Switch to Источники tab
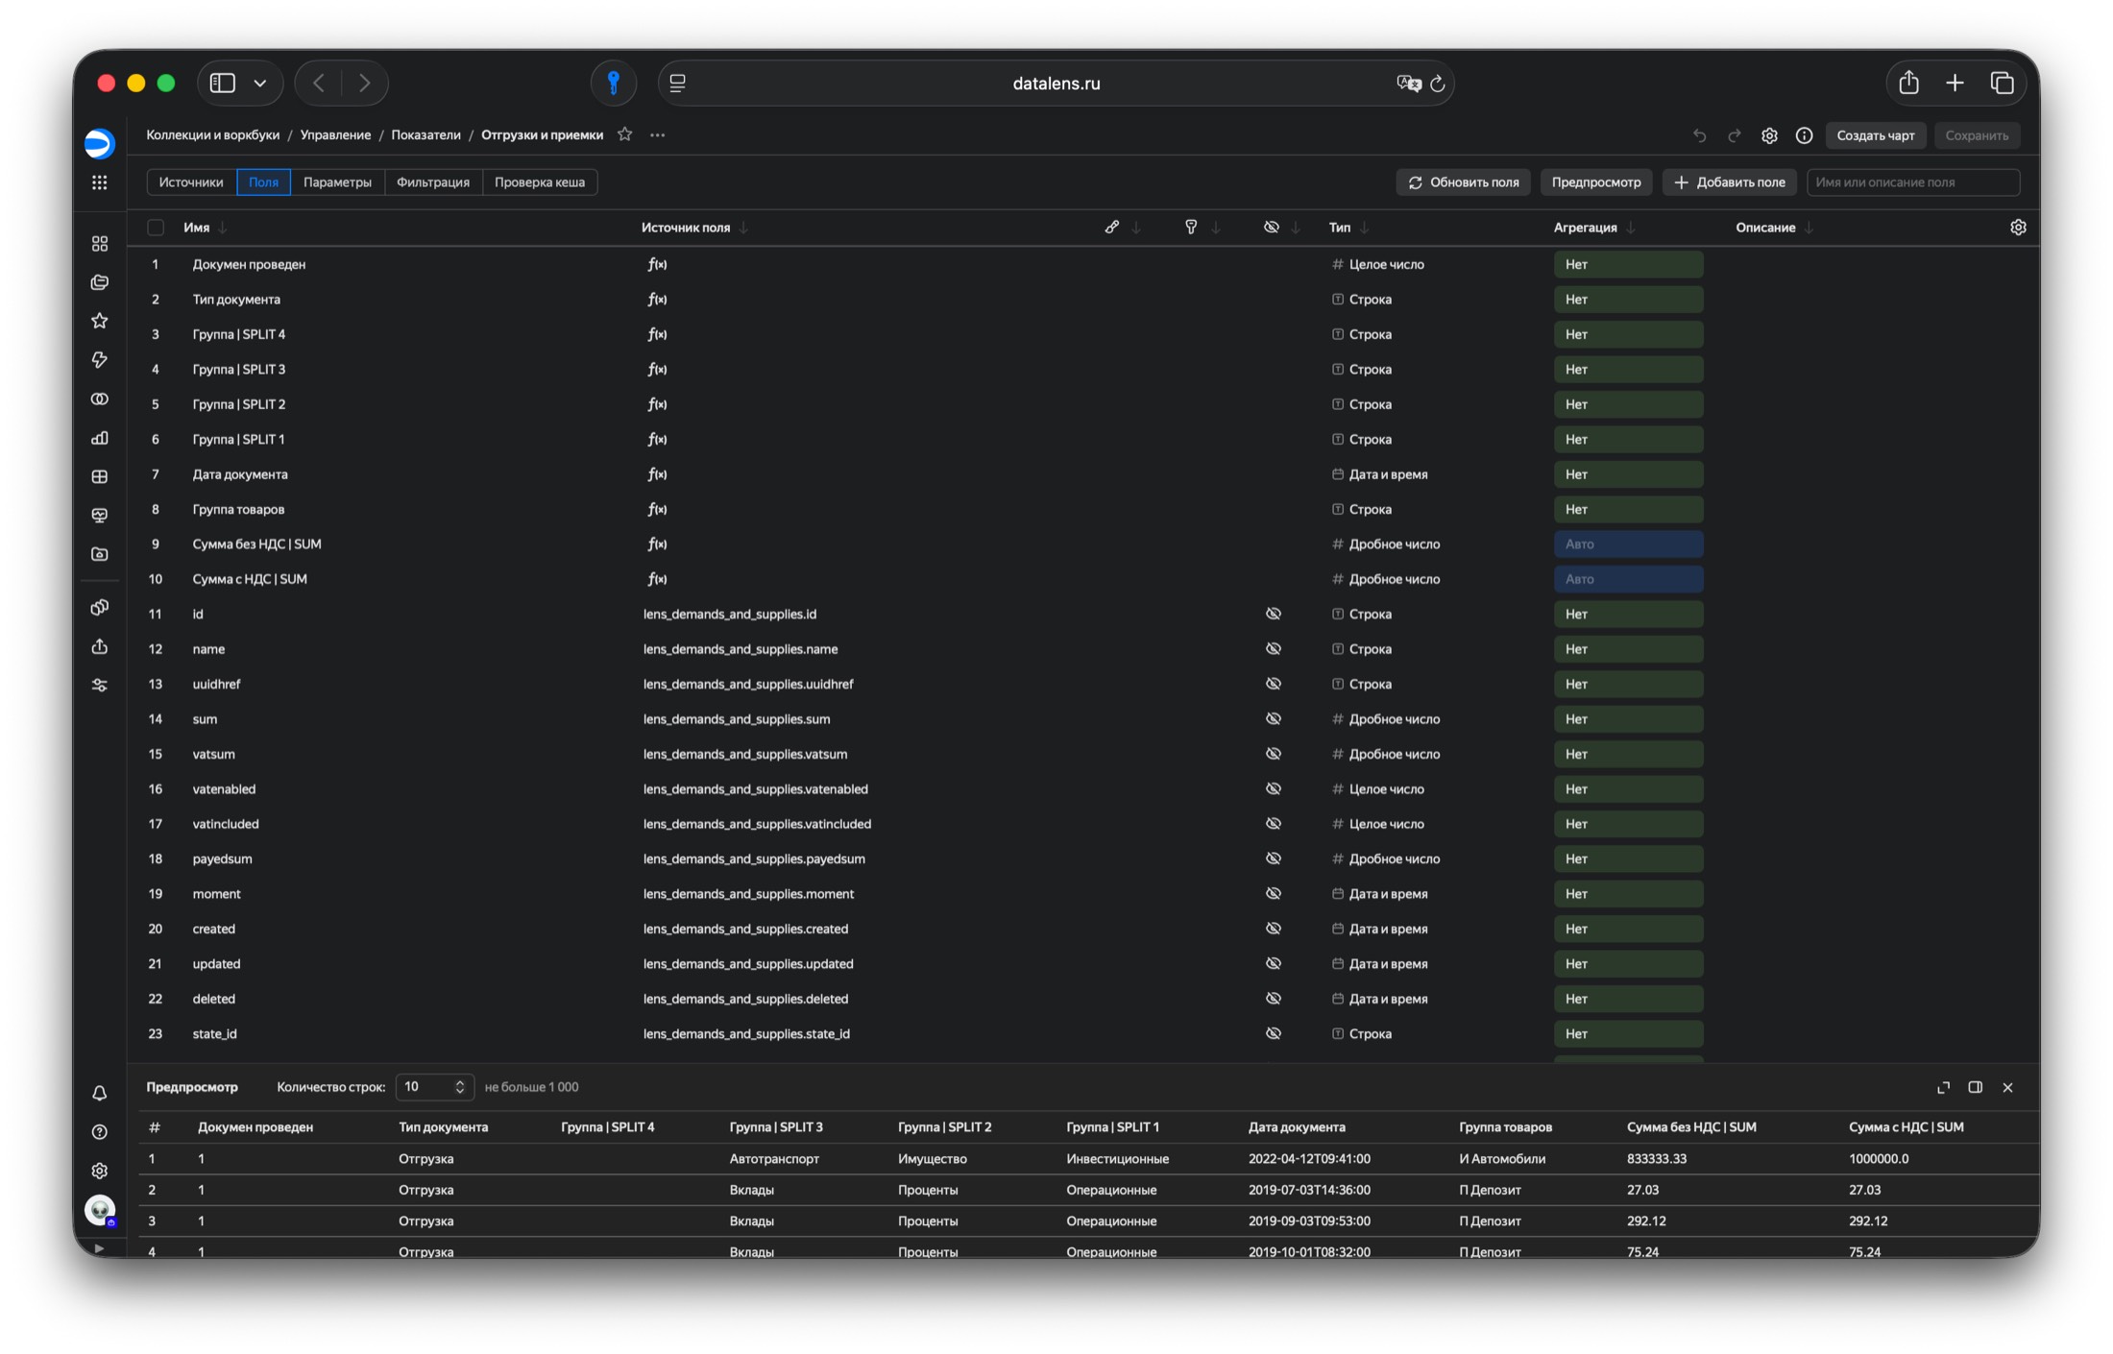The width and height of the screenshot is (2113, 1354). click(191, 182)
